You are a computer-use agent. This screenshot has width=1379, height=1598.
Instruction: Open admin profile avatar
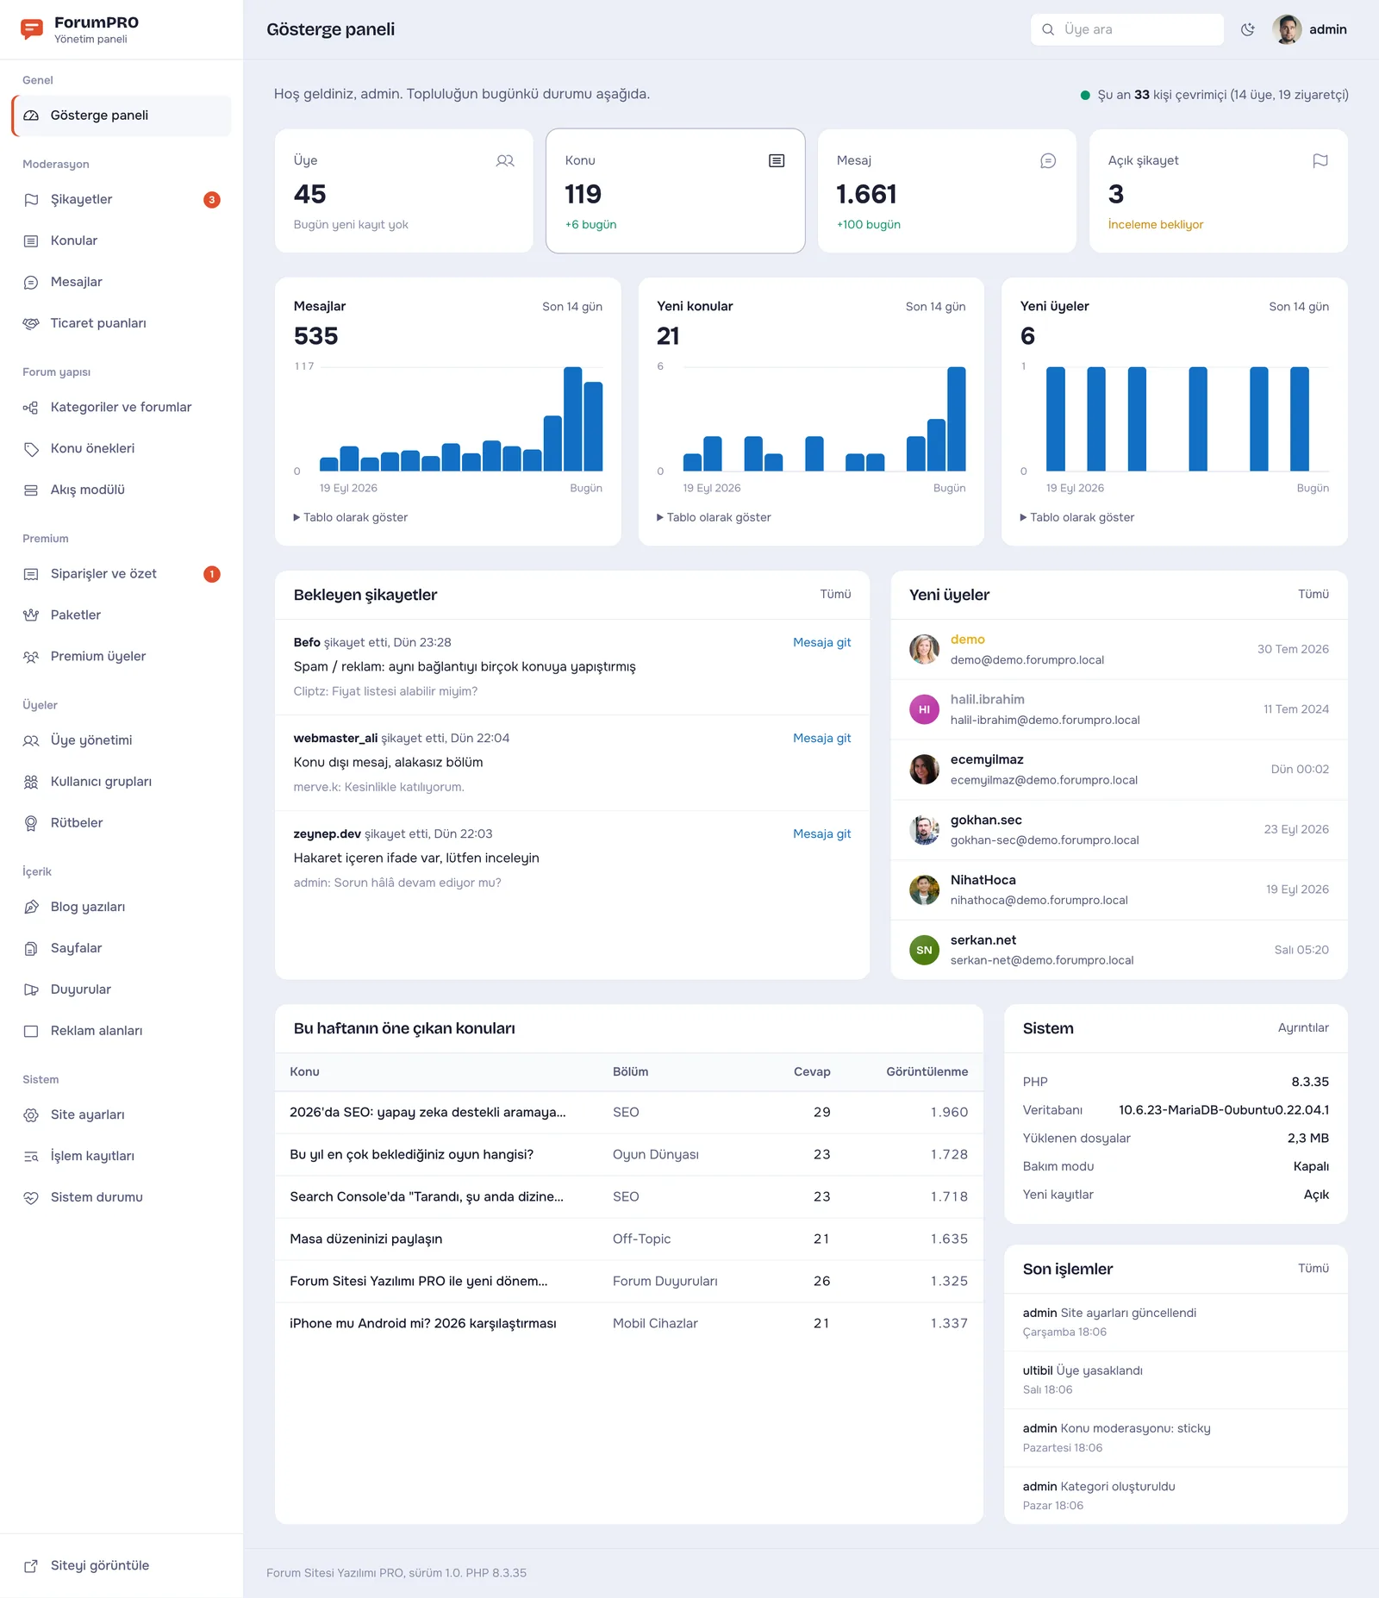click(1287, 29)
